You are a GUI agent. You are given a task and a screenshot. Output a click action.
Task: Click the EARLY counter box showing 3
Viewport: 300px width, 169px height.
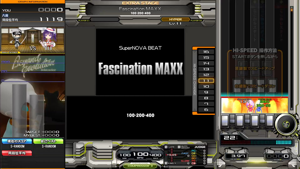click(x=166, y=163)
